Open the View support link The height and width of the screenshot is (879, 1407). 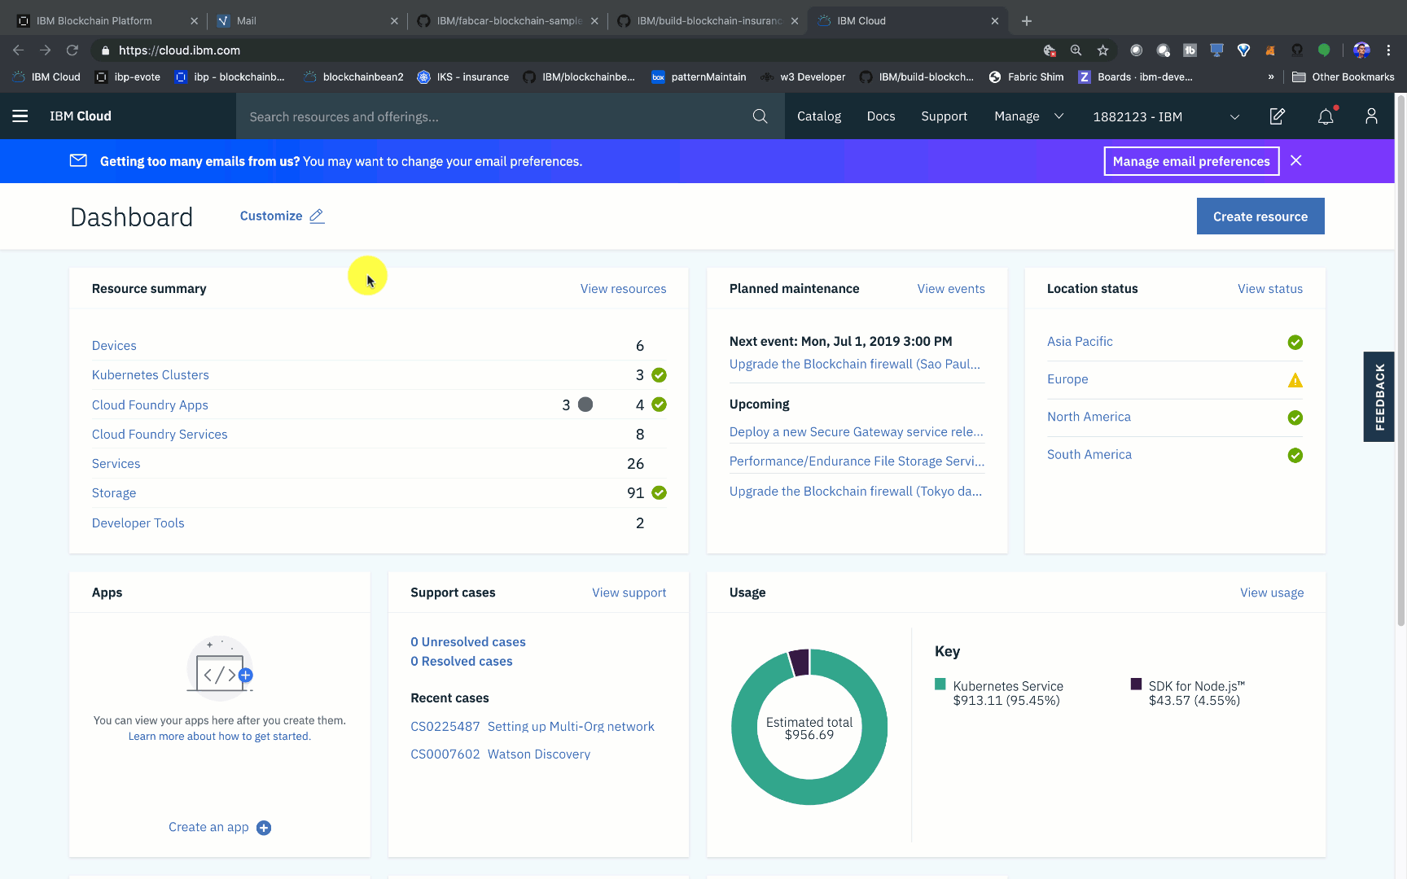[629, 593]
